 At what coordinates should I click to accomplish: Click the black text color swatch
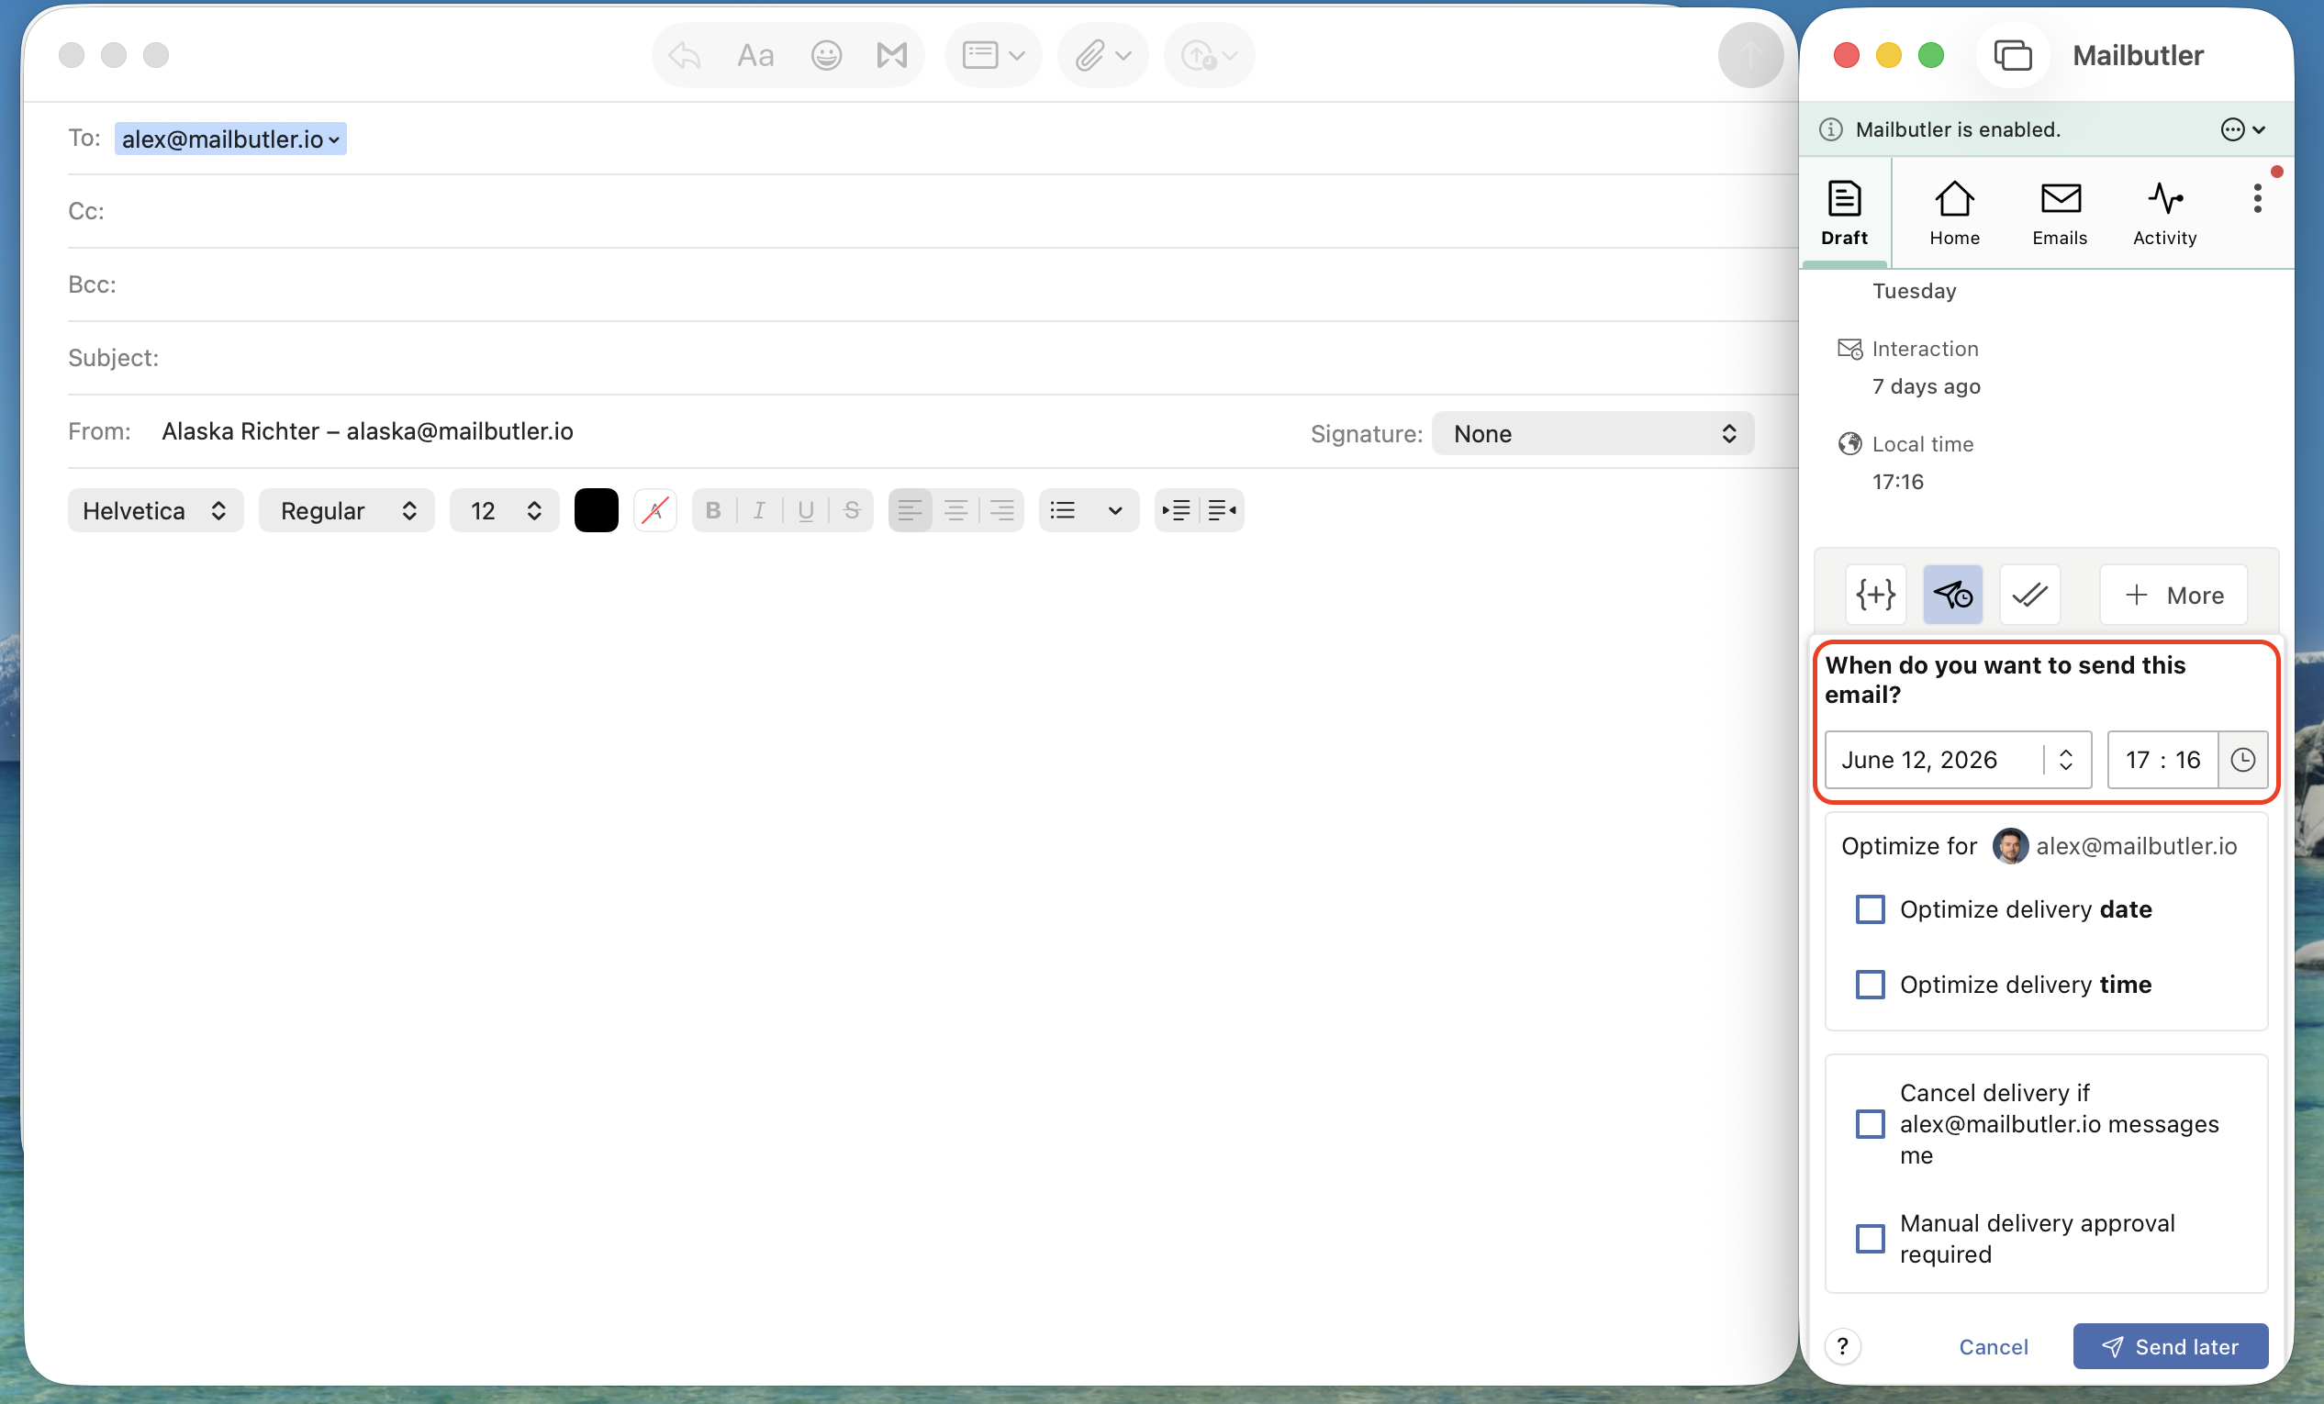click(x=596, y=510)
